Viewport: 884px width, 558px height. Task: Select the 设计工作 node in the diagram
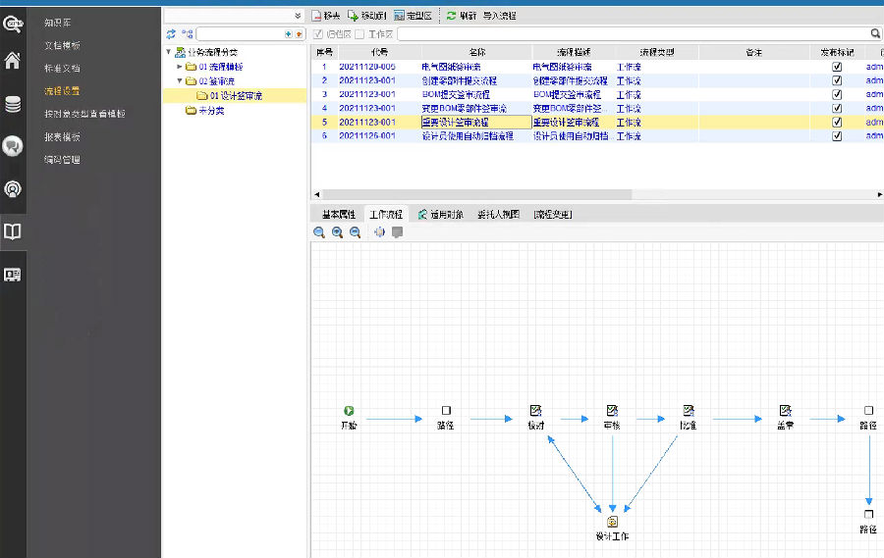(612, 522)
